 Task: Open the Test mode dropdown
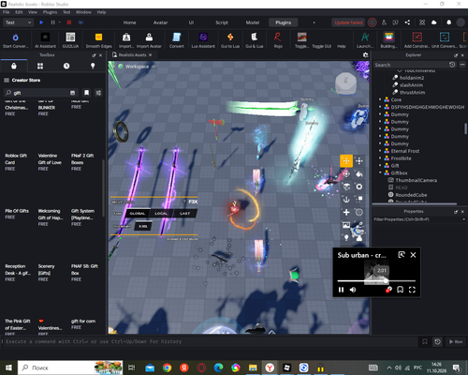pos(18,22)
